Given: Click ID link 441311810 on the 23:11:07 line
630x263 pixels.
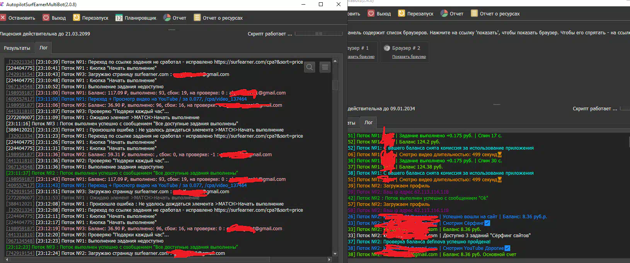Looking at the screenshot, I should coord(20,111).
